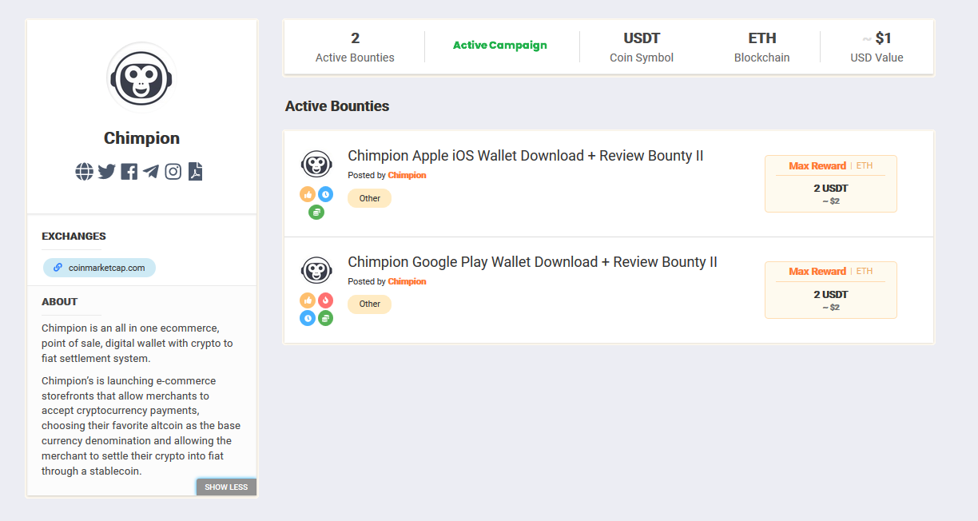Click clock badge on Google Play bounty
This screenshot has width=978, height=521.
(308, 318)
